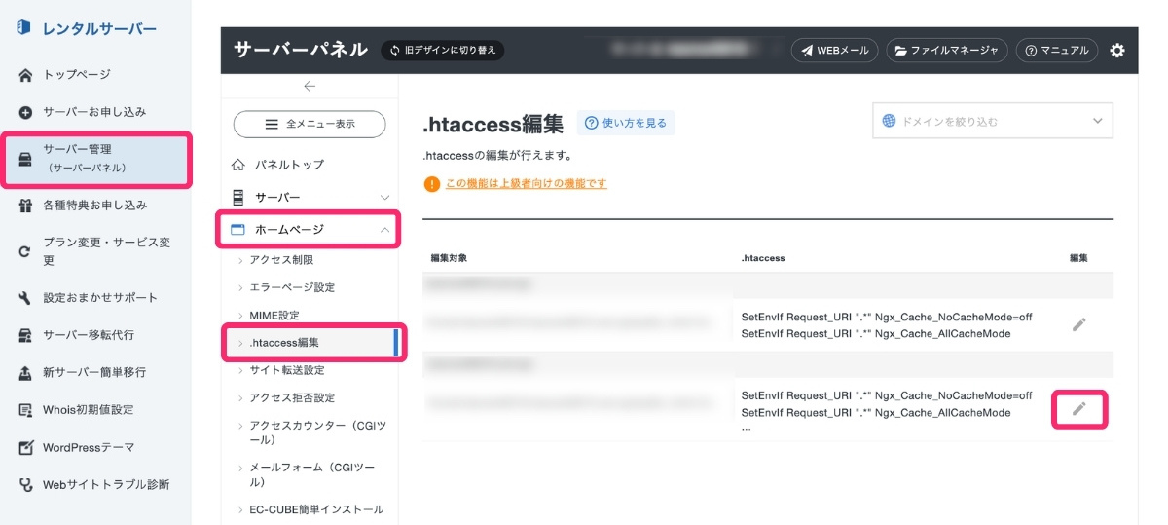Open WordPressテーマ in sidebar

coord(89,447)
